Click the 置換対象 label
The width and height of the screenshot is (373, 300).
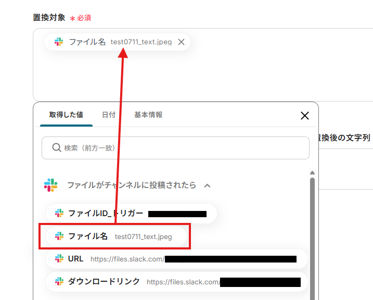[x=49, y=18]
